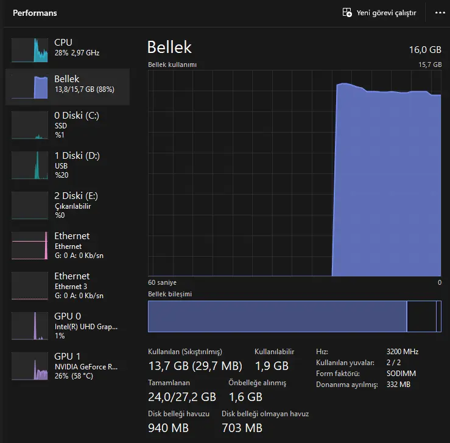Open the 0 Diski (C:) entry

pyautogui.click(x=68, y=125)
